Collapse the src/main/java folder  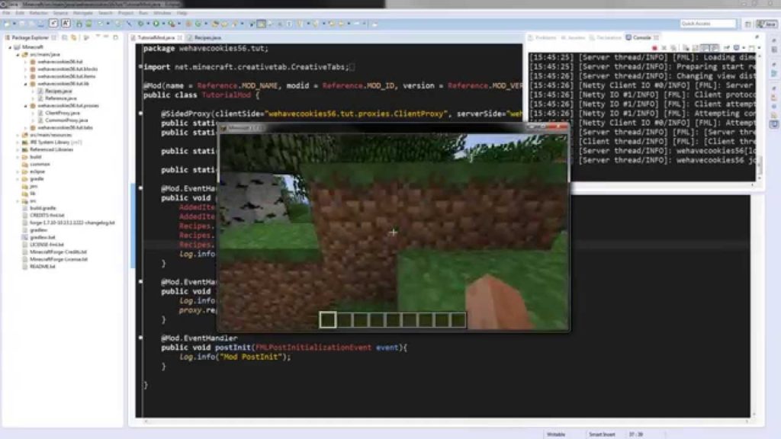[18, 54]
